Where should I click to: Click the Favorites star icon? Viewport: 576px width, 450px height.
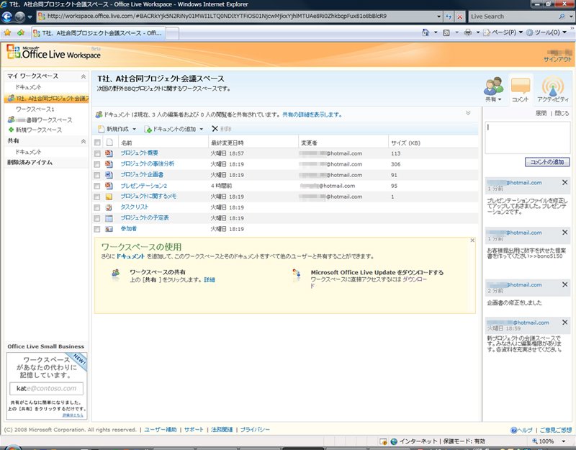pyautogui.click(x=7, y=32)
